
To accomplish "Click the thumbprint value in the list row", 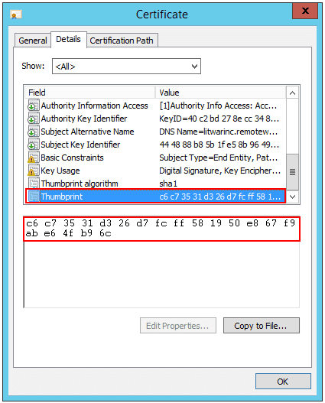I will [x=220, y=197].
